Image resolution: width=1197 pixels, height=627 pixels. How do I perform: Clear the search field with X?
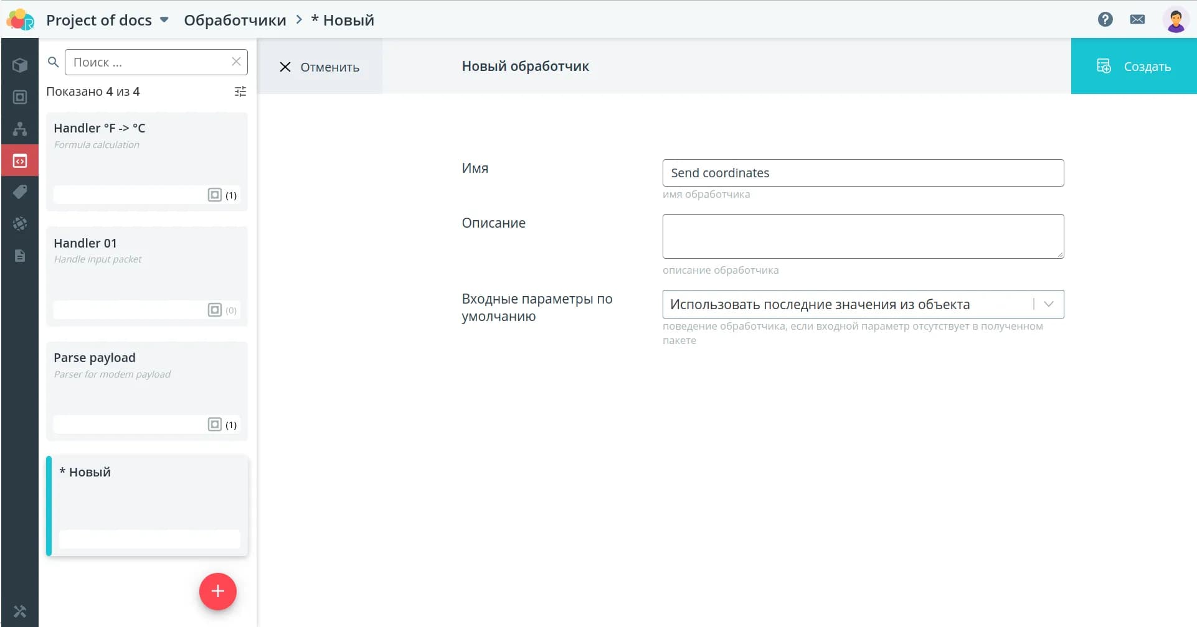coord(236,62)
